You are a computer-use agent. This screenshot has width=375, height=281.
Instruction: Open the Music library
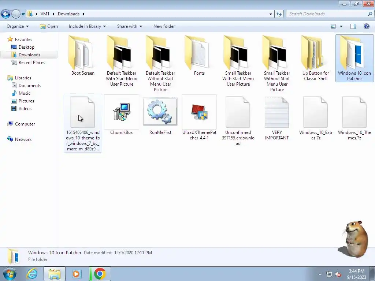(x=25, y=93)
